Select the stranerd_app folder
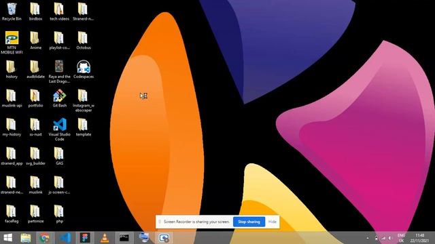The image size is (435, 244). point(12,157)
